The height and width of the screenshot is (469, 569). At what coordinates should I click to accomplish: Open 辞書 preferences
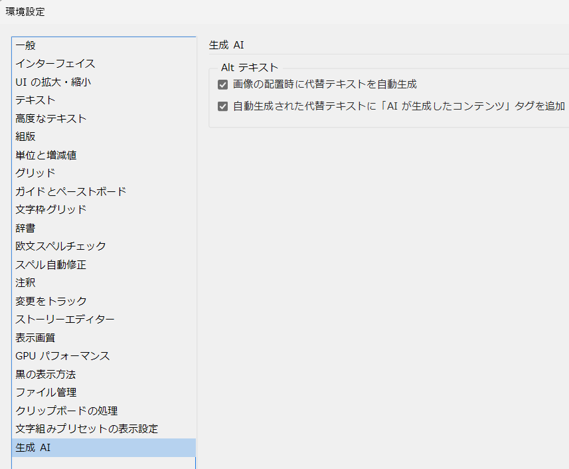pyautogui.click(x=26, y=228)
